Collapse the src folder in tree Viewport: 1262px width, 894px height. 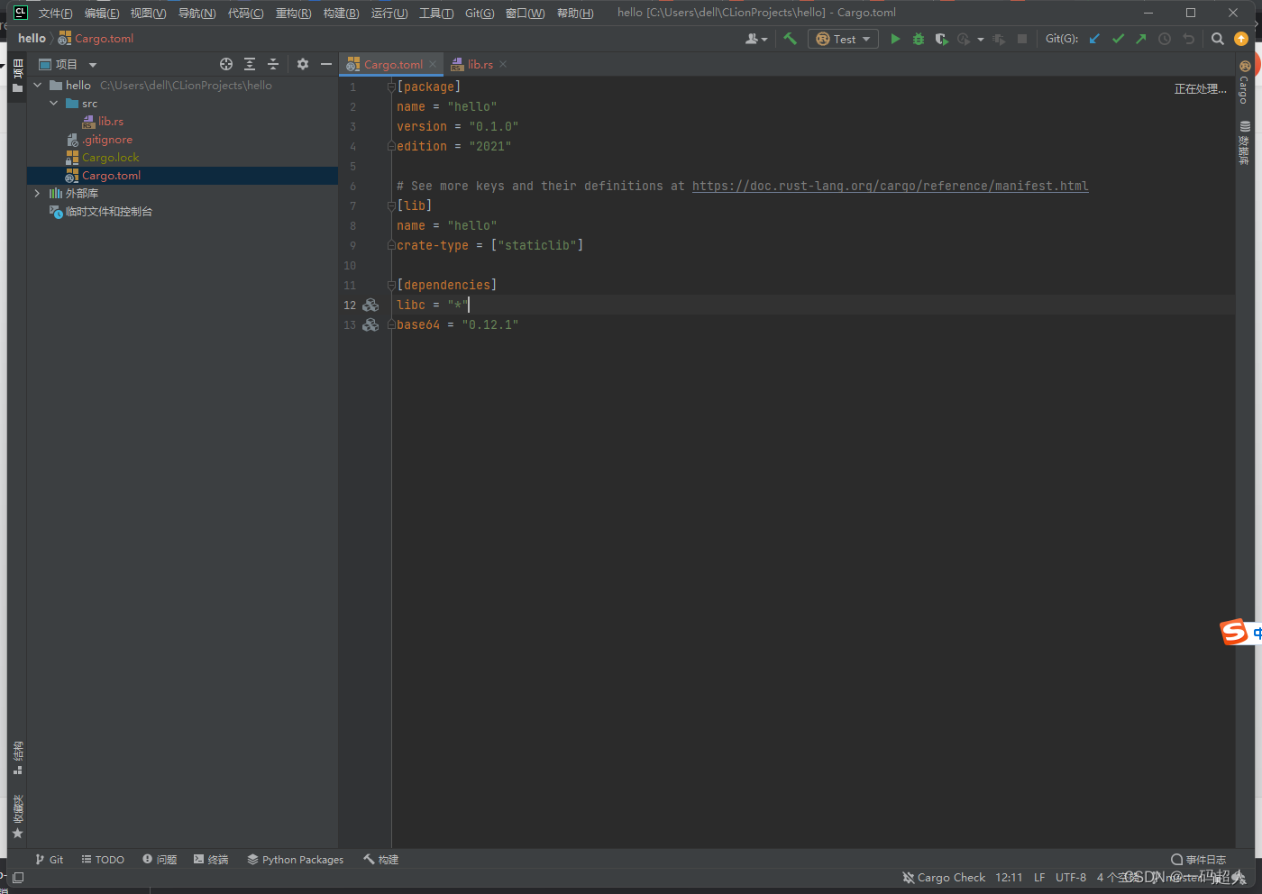pyautogui.click(x=54, y=104)
